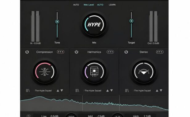Select the Wav Level option
The image size is (190, 117).
(89, 5)
